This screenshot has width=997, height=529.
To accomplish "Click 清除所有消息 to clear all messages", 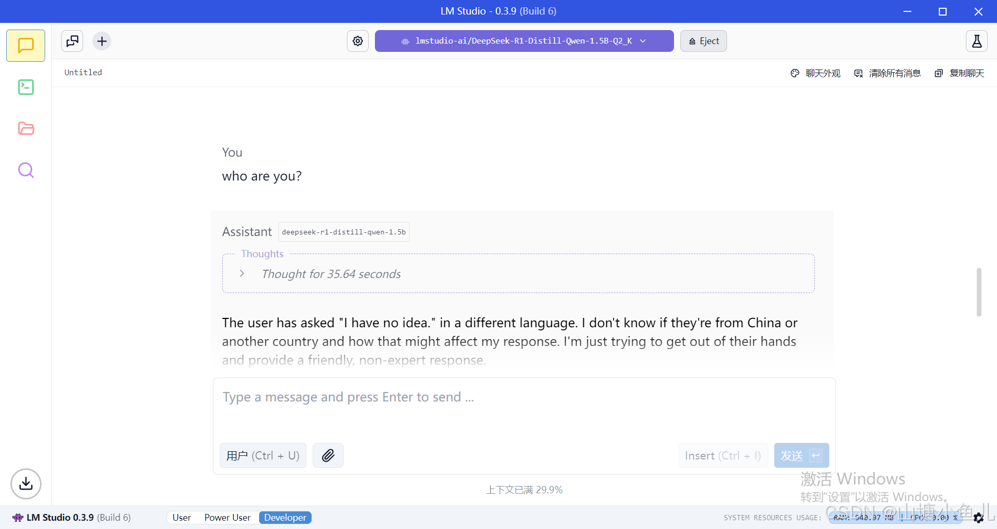I will point(887,73).
